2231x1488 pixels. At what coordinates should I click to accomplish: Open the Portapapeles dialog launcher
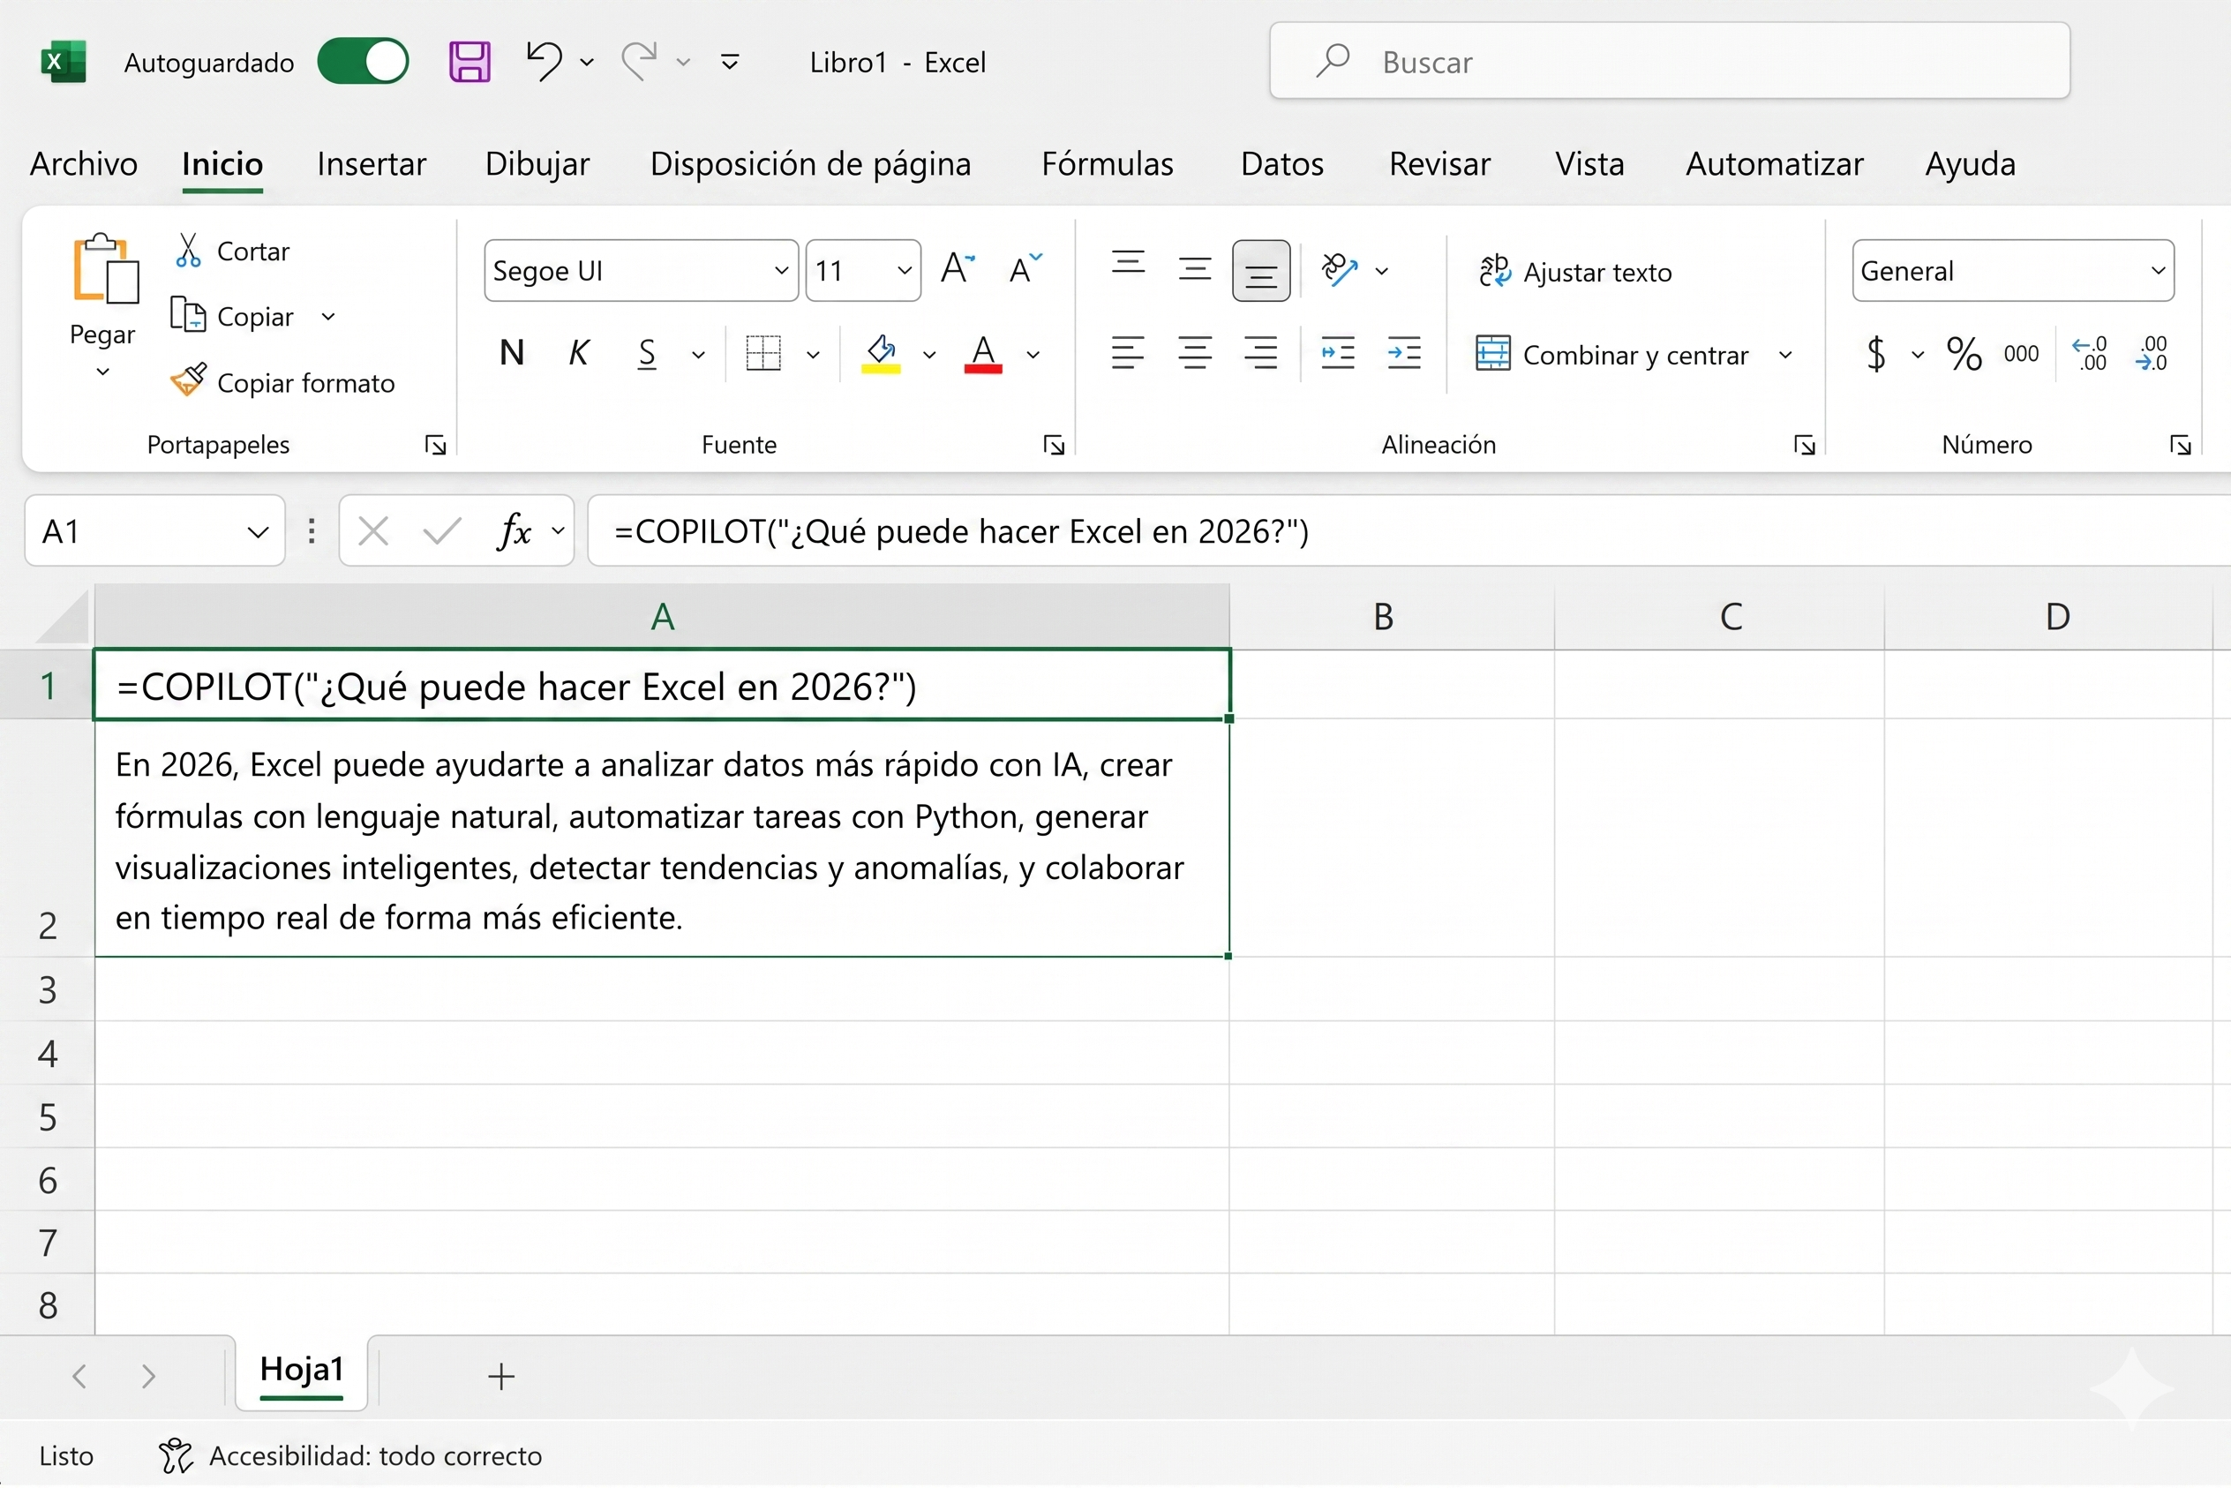[x=436, y=445]
